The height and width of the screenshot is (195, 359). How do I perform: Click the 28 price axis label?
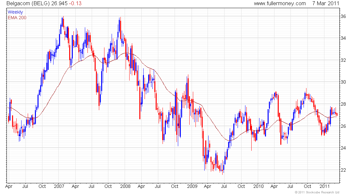tap(343, 104)
